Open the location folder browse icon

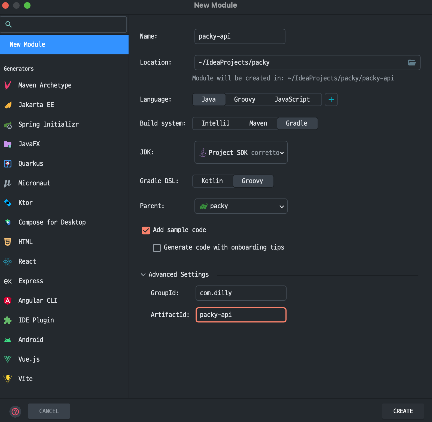[412, 63]
